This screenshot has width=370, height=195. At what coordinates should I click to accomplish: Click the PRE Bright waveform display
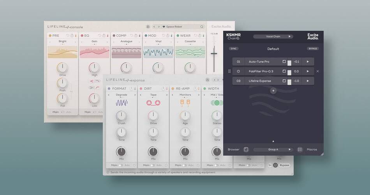[x=63, y=52]
